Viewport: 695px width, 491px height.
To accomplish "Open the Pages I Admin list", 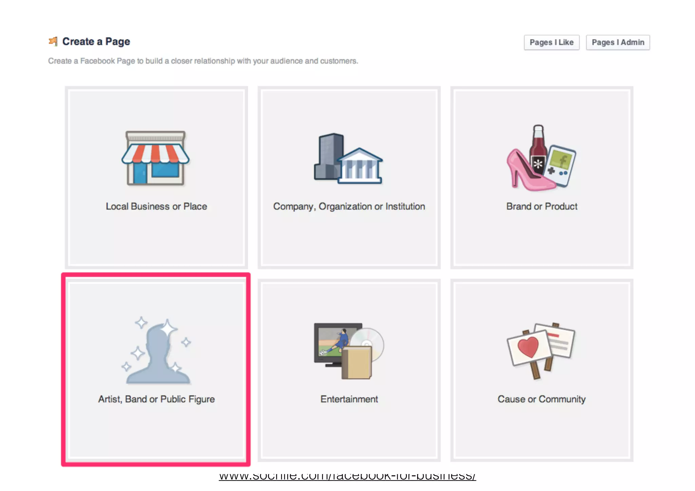I will pos(618,42).
